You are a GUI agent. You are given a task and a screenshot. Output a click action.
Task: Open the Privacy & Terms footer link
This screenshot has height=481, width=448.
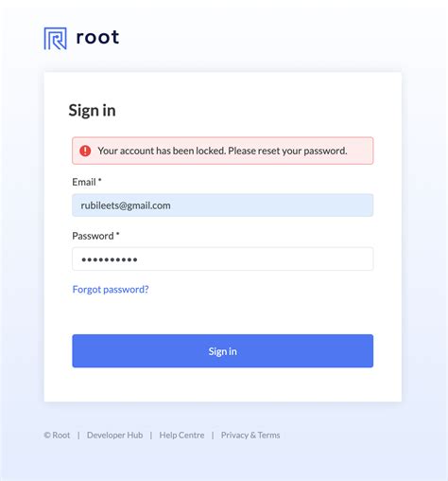[250, 435]
